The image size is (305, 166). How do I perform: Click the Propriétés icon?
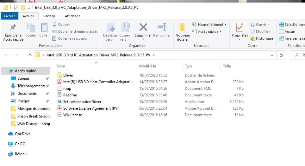point(240,28)
